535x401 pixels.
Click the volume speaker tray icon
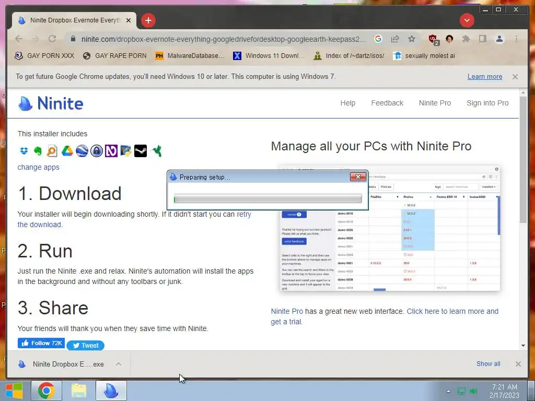click(x=473, y=391)
